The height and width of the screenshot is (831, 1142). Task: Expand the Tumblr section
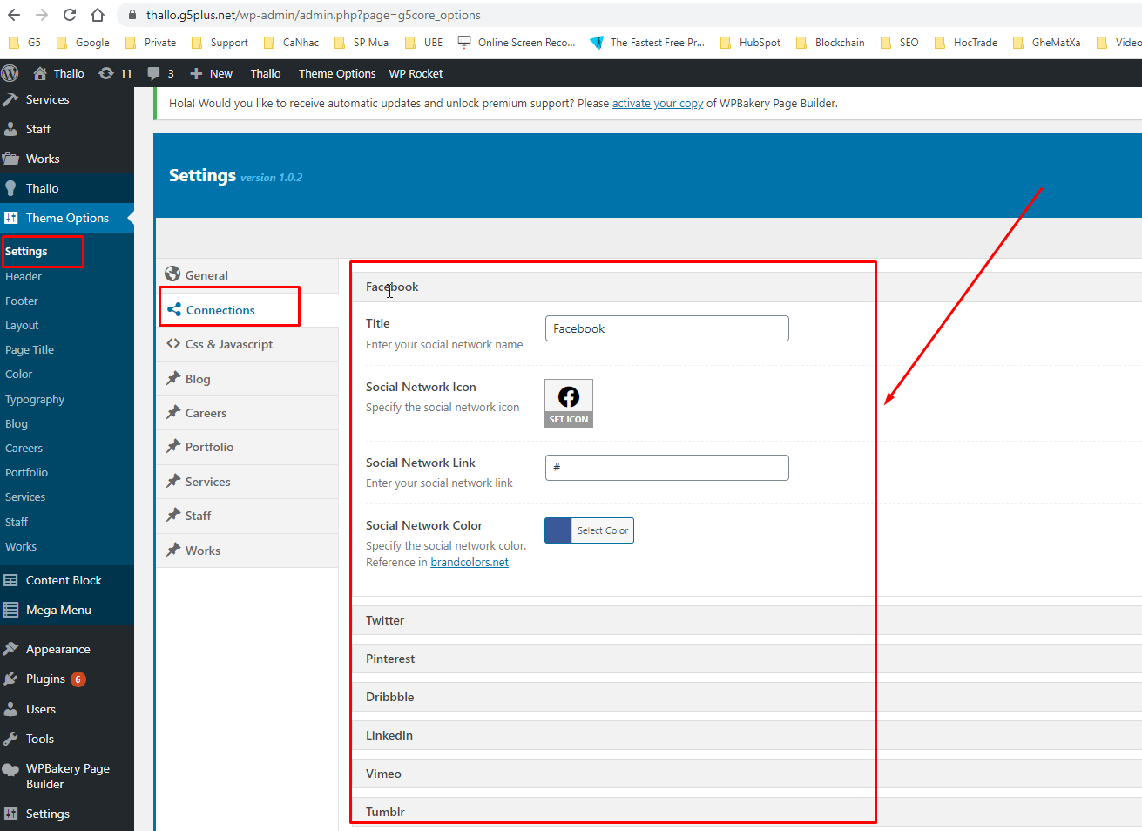pyautogui.click(x=747, y=812)
